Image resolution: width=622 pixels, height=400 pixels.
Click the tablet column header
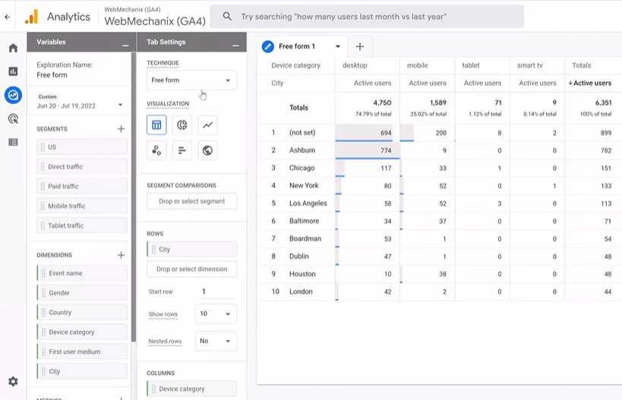[470, 65]
